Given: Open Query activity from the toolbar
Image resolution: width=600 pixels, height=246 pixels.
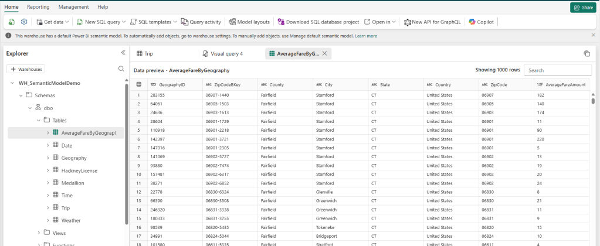Looking at the screenshot, I should point(201,22).
